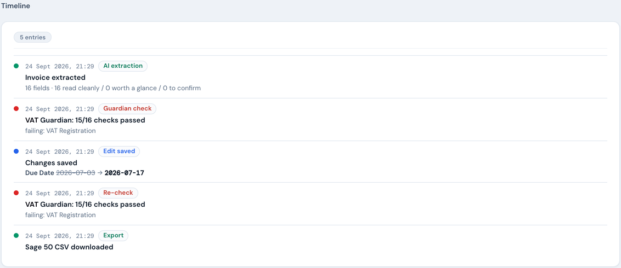Click the Guardian check 'VAT Guardian: 15/16 checks passed' title
The width and height of the screenshot is (621, 268).
click(x=85, y=120)
